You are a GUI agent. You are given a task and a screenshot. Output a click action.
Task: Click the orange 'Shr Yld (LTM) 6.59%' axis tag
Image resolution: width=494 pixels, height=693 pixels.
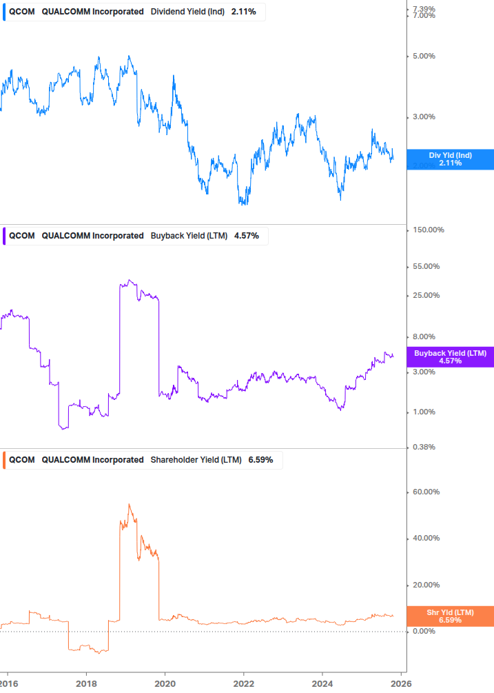[x=450, y=616]
